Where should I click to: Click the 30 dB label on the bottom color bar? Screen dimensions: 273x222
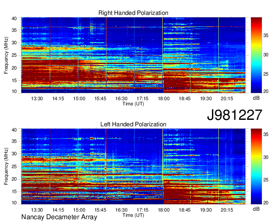(266, 157)
